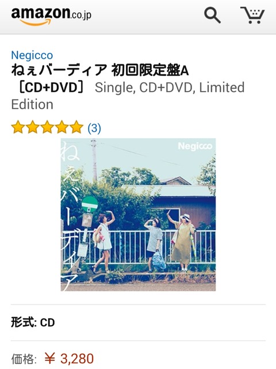Tap the green bus stop sign in cover
Screen dimensions: 276x369
pos(90,203)
